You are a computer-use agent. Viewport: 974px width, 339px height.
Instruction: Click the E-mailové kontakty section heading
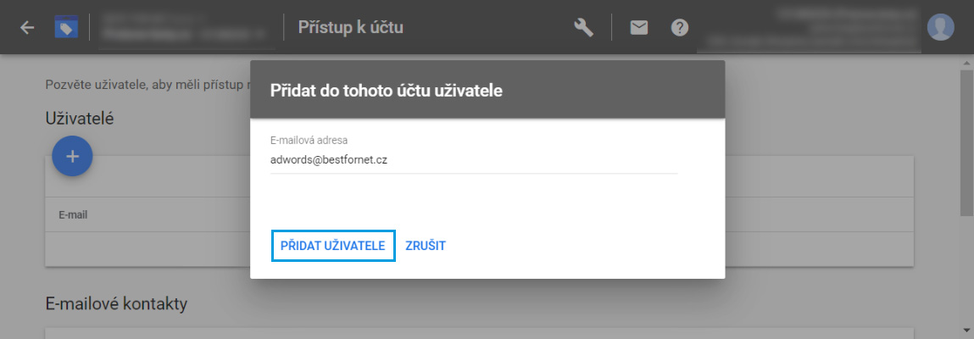tap(116, 304)
